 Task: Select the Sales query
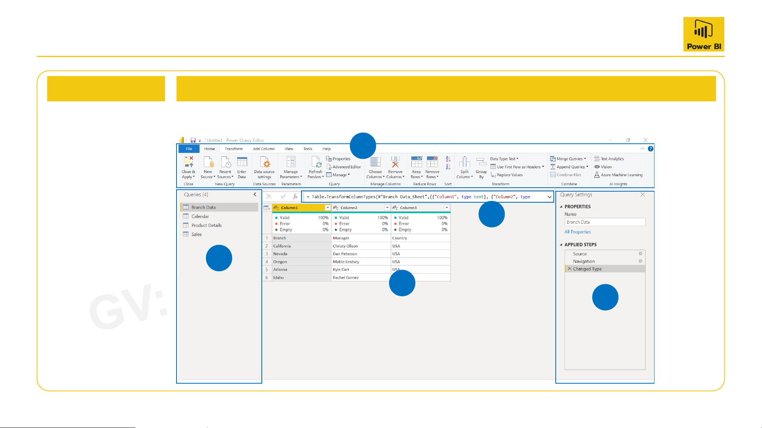[x=196, y=234]
